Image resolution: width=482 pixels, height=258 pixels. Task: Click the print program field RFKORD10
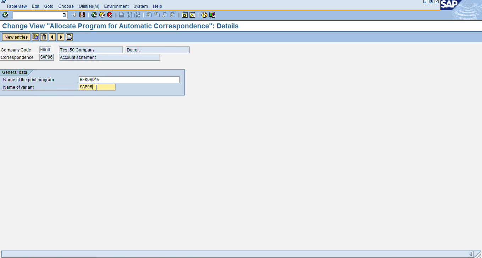pyautogui.click(x=129, y=80)
